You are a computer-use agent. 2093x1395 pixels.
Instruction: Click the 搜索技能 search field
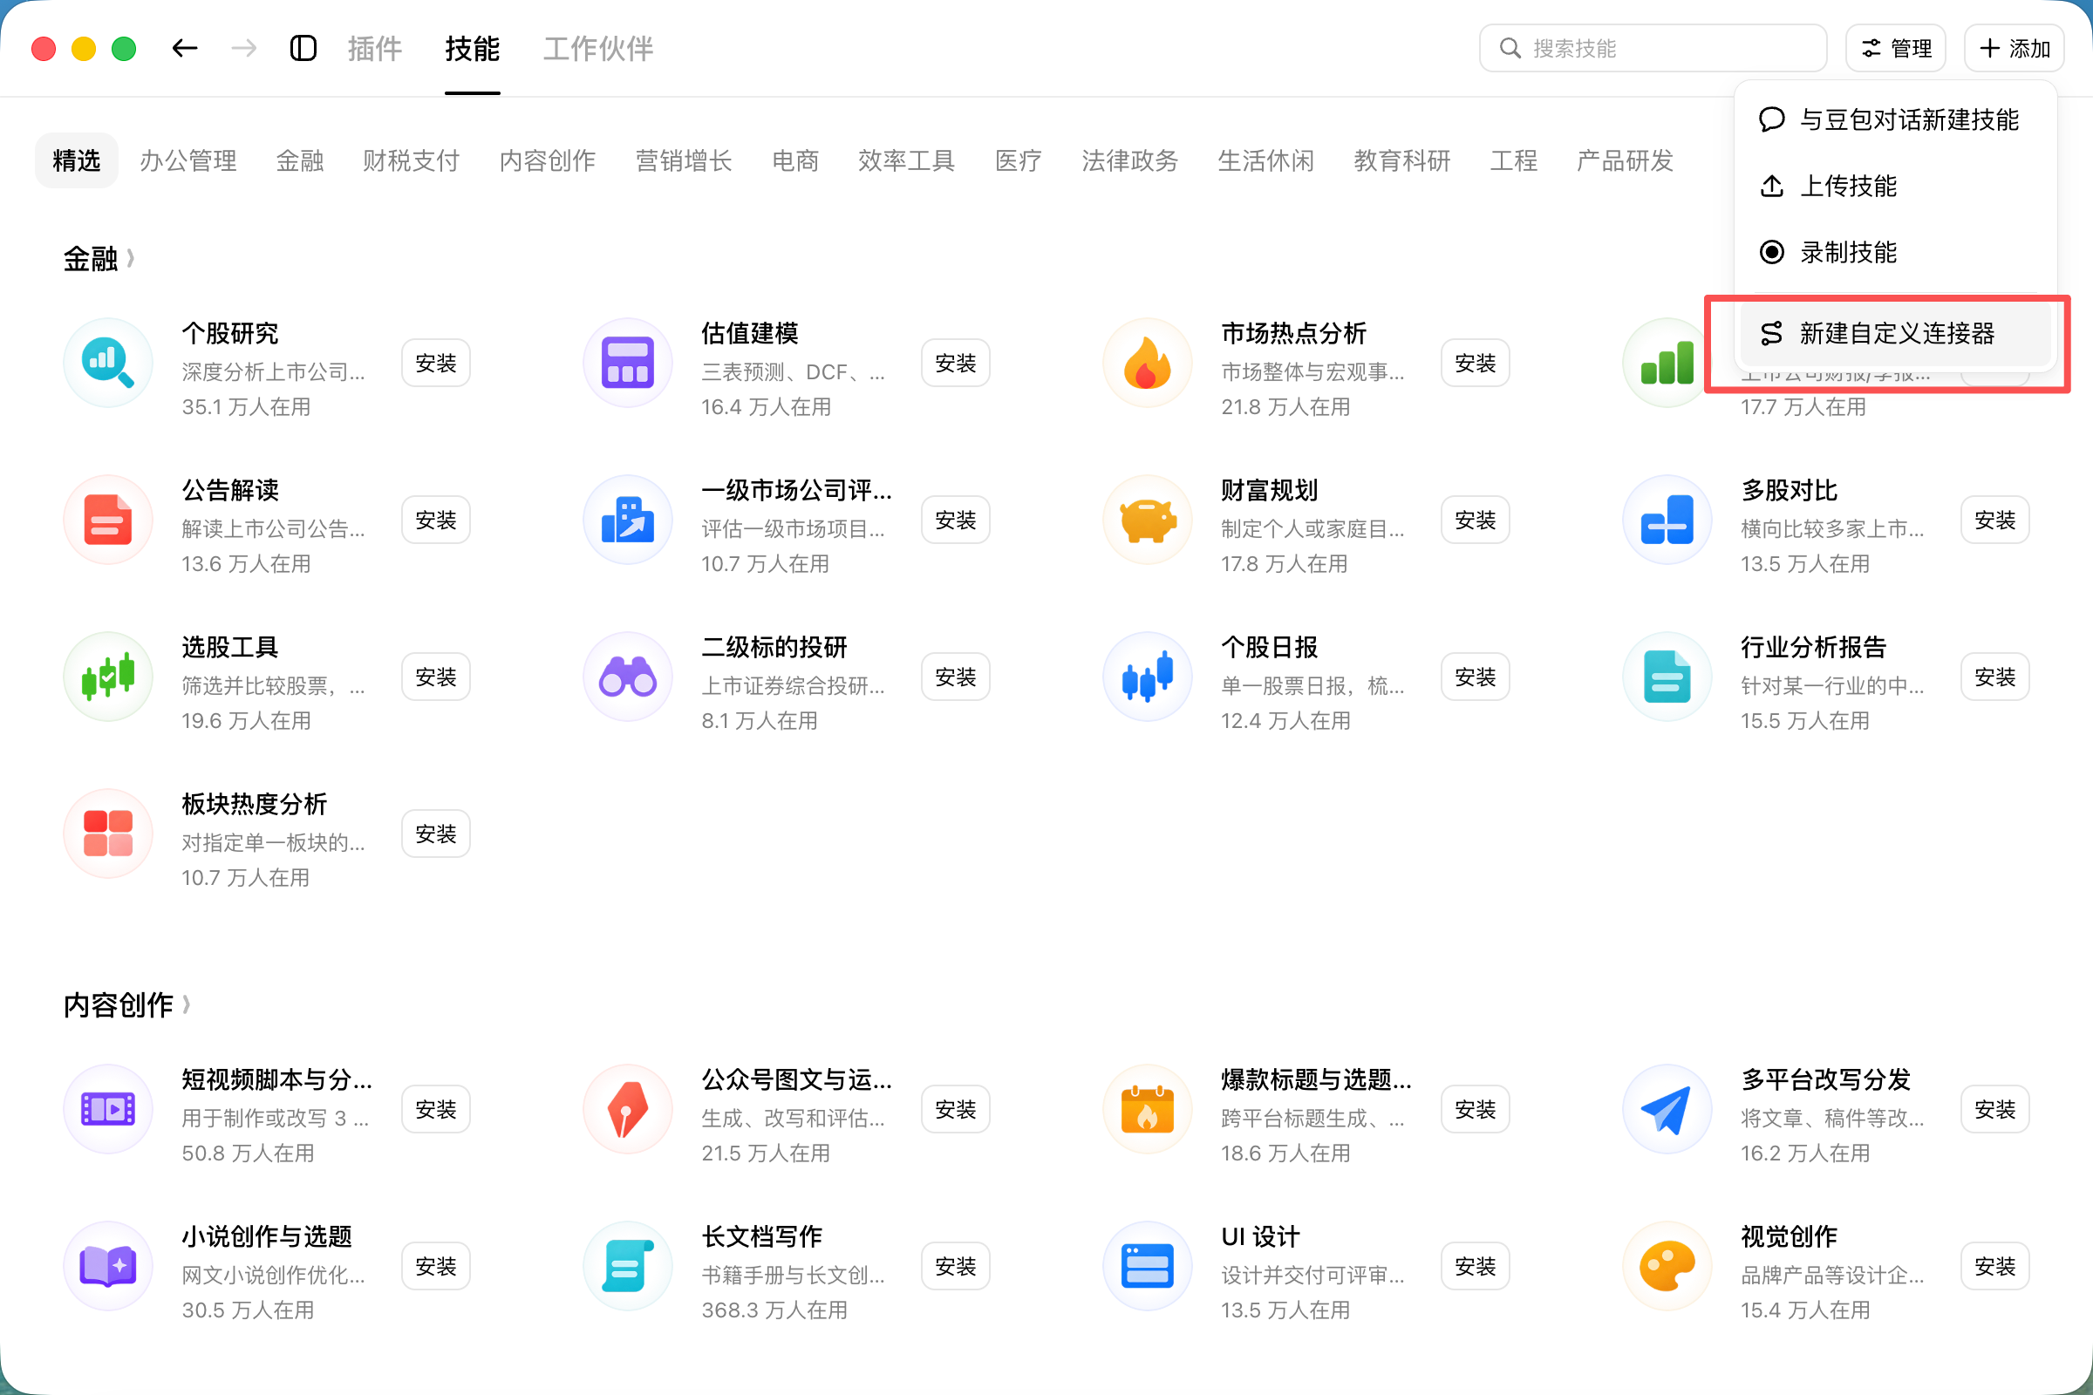coord(1653,48)
